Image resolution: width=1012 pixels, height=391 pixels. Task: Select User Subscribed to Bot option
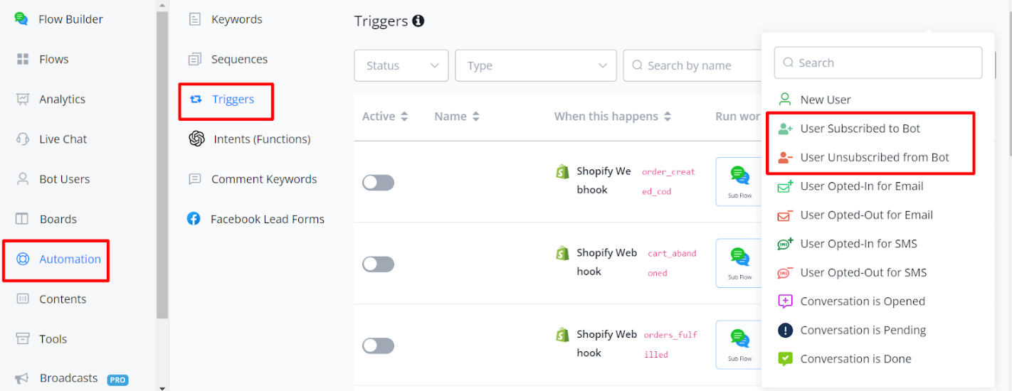click(860, 129)
